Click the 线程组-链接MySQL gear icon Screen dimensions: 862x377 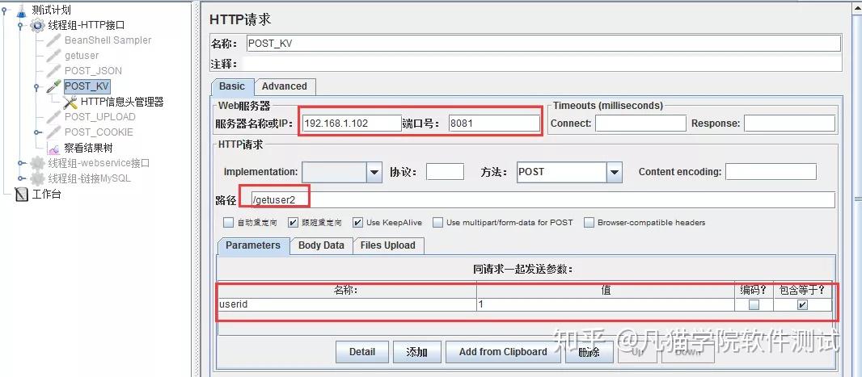37,178
